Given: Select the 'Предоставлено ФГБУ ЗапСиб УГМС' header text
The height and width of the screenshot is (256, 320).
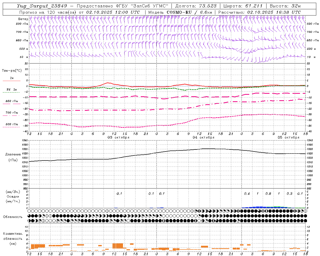Looking at the screenshot, I should (122, 6).
